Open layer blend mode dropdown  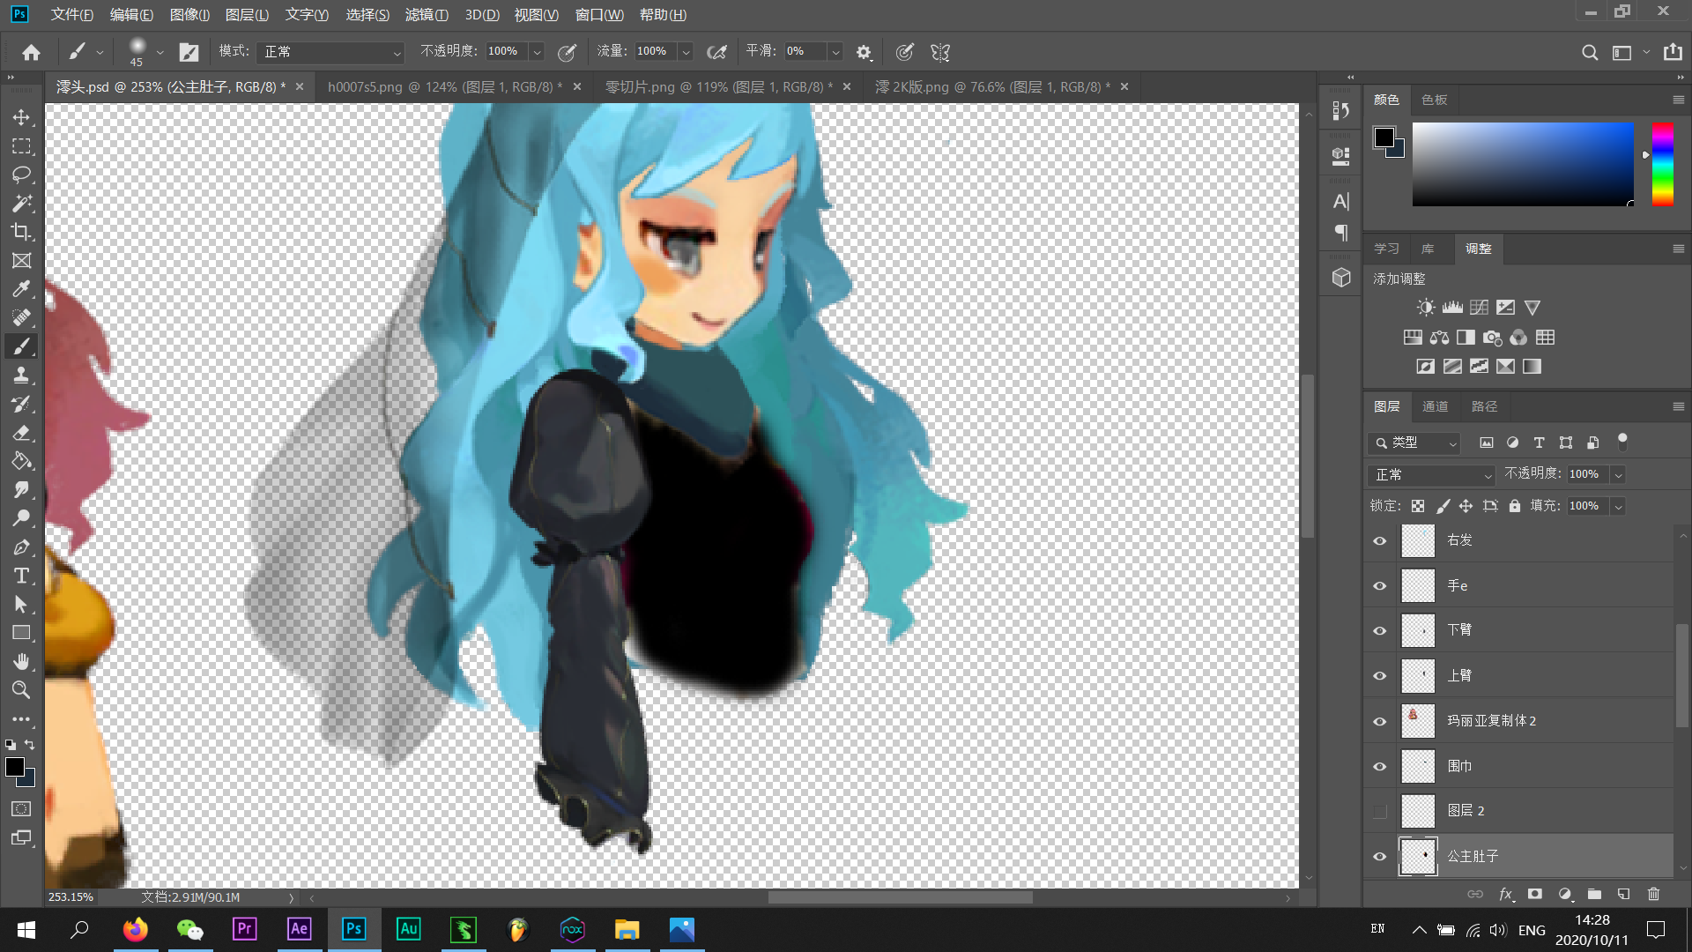(1432, 475)
